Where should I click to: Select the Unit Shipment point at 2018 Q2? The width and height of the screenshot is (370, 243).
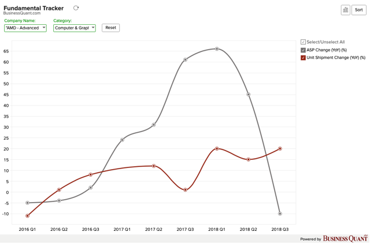pyautogui.click(x=249, y=159)
